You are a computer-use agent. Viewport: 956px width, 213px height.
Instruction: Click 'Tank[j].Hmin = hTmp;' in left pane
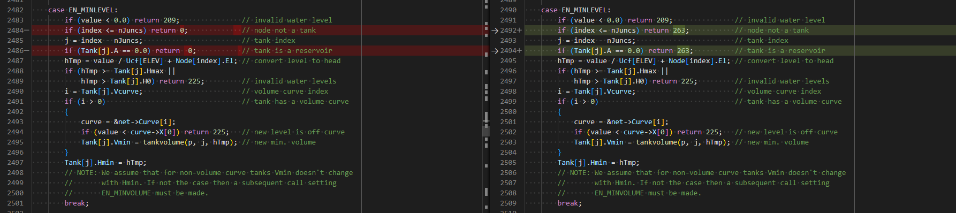tap(105, 163)
